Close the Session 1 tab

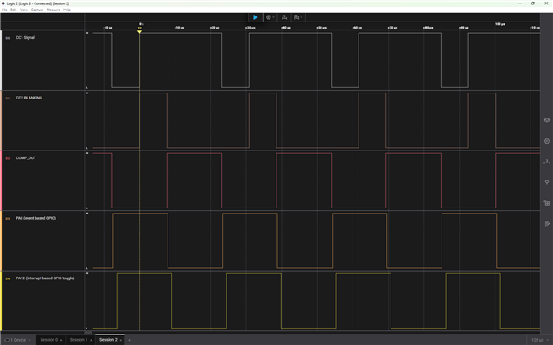[x=91, y=340]
